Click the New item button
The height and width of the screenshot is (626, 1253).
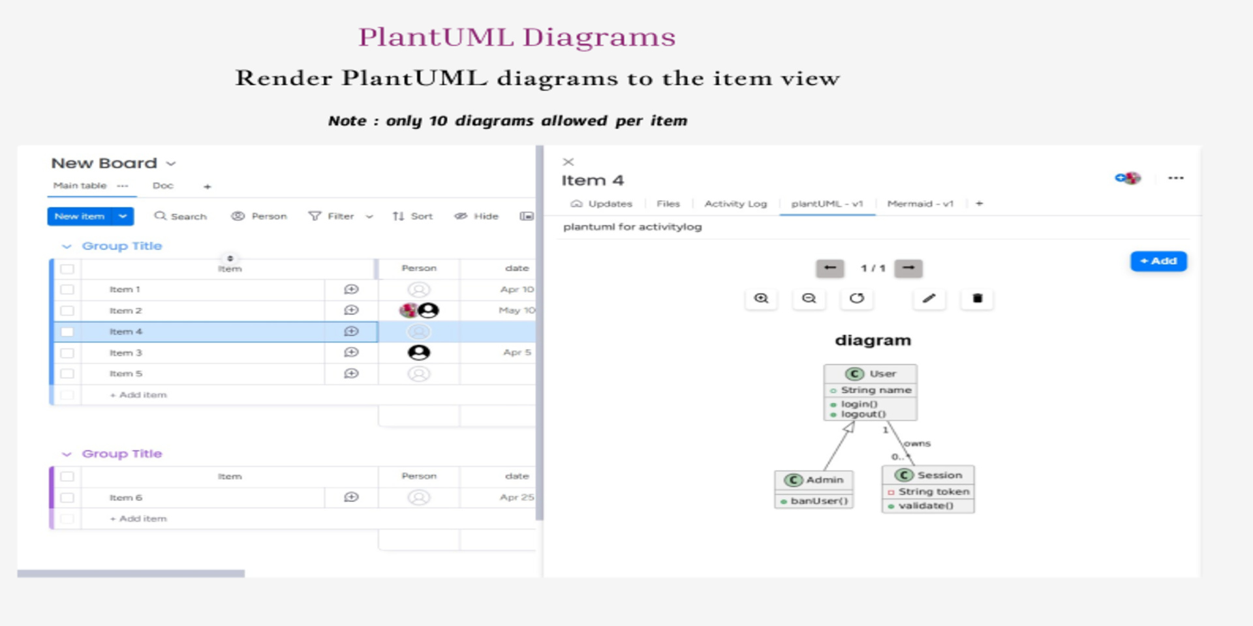[80, 216]
